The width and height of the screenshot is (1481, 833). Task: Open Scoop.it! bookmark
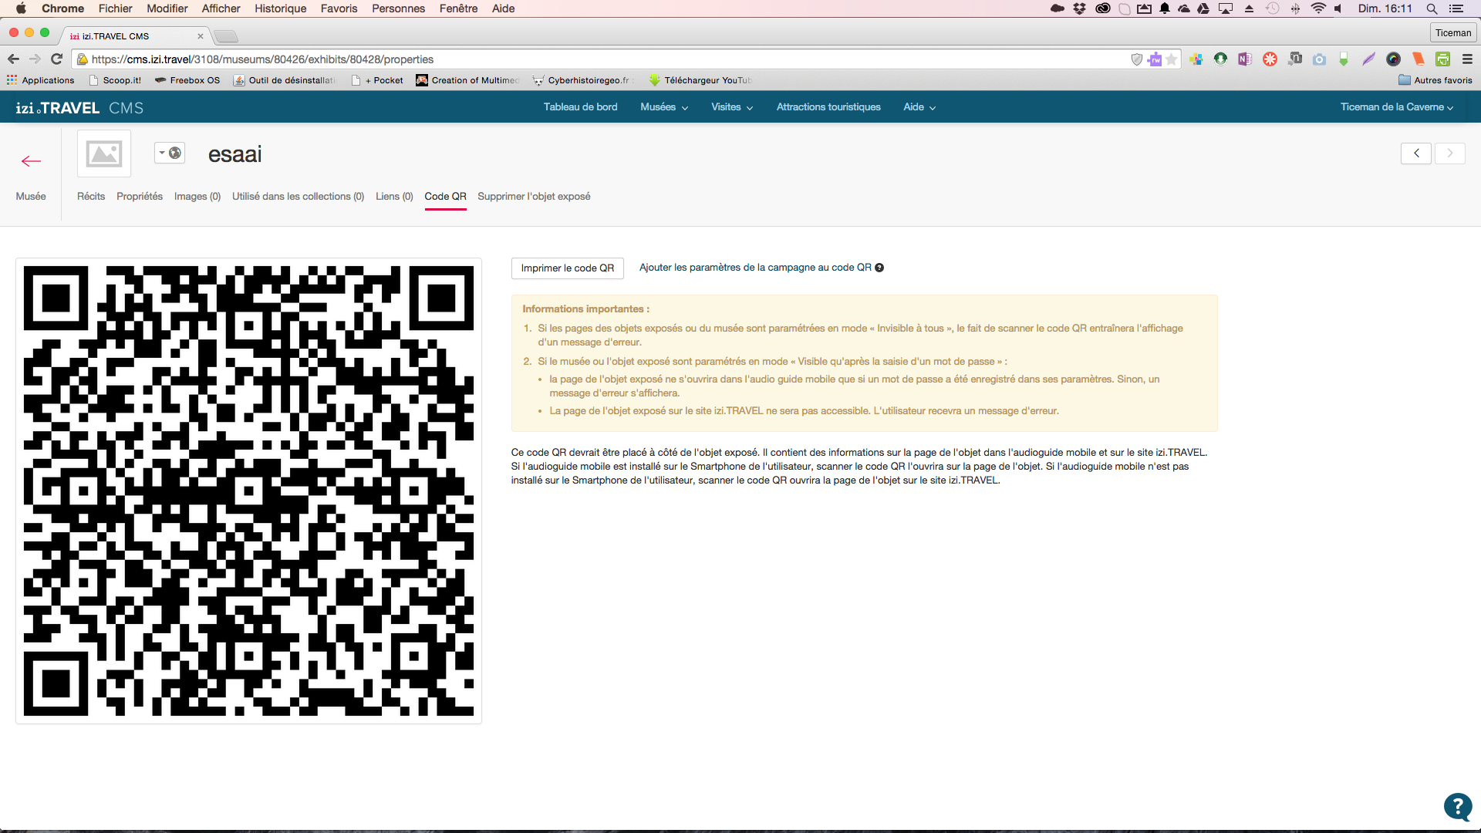[115, 80]
